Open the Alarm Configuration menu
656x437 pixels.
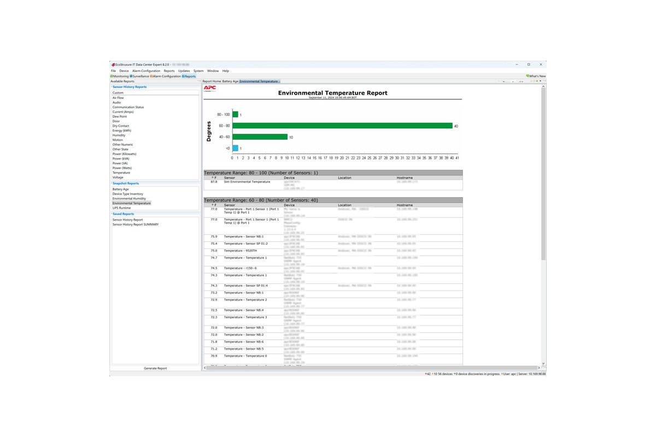tap(147, 70)
